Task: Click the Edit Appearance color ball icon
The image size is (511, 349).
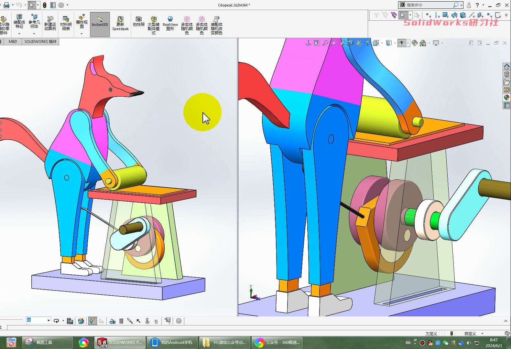Action: coord(414,43)
